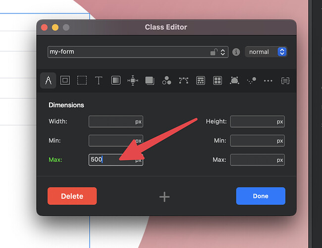Click the plus add button

point(164,197)
